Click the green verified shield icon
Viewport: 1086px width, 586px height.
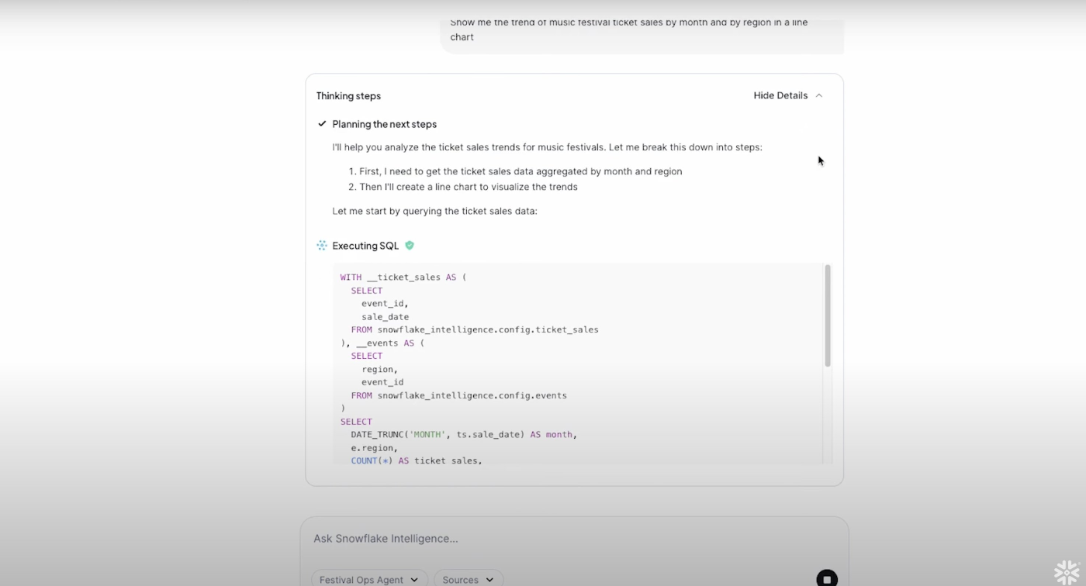point(410,245)
